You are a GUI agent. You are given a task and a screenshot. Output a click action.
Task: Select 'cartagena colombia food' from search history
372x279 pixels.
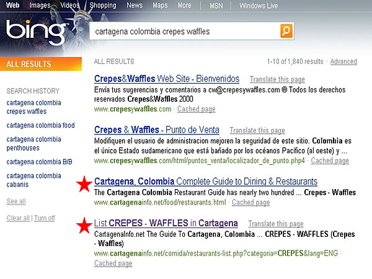pyautogui.click(x=40, y=125)
